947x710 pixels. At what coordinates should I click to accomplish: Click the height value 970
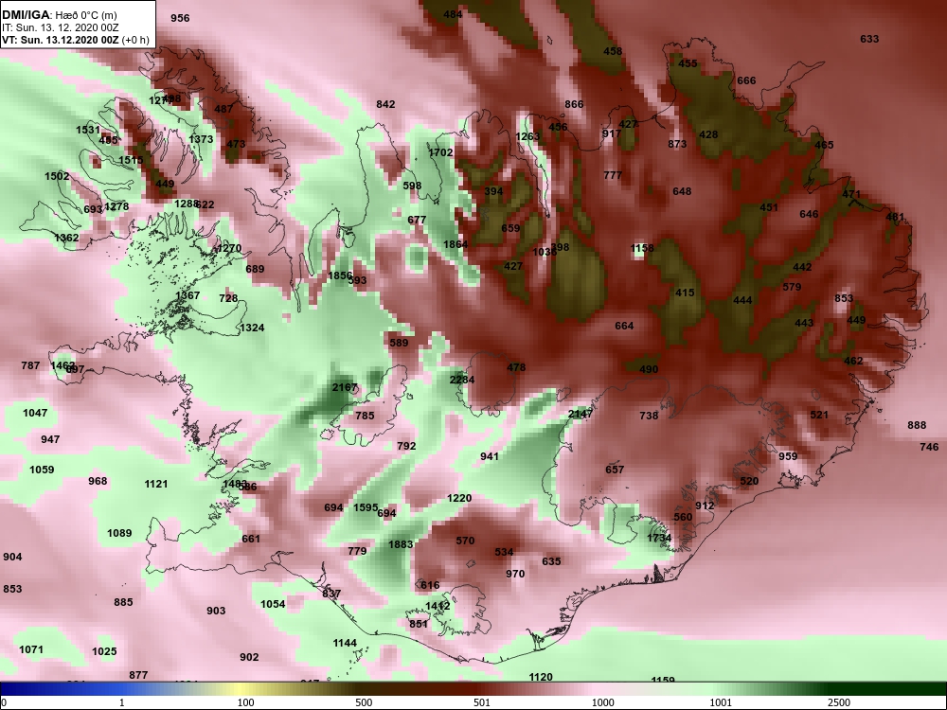coord(514,575)
